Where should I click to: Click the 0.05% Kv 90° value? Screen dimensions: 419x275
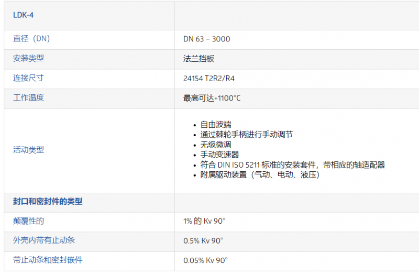[x=205, y=260]
